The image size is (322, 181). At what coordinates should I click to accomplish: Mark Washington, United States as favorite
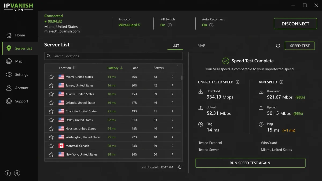pos(51,137)
